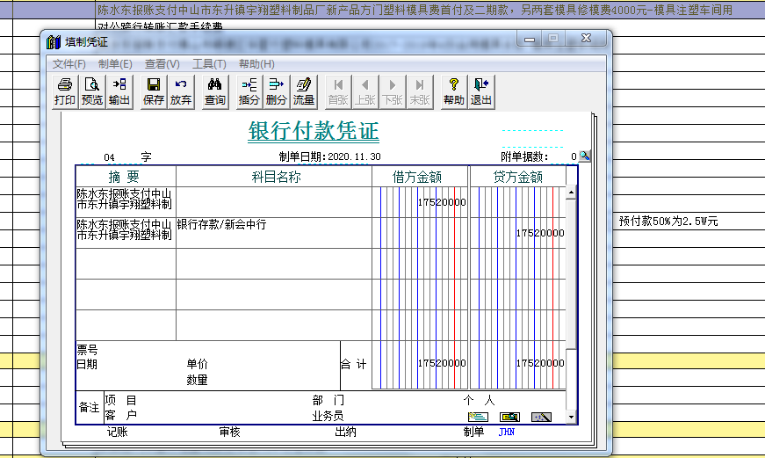
Task: Click the entries table scroll up arrow
Action: 571,193
